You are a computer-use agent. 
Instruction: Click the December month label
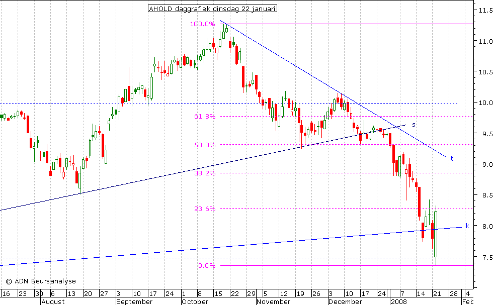tap(345, 302)
